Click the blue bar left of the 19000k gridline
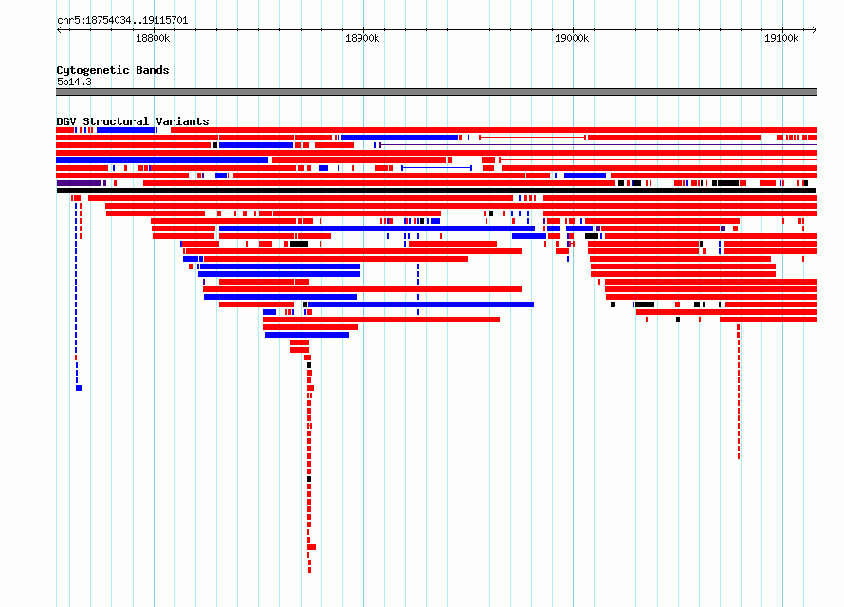 tap(529, 236)
